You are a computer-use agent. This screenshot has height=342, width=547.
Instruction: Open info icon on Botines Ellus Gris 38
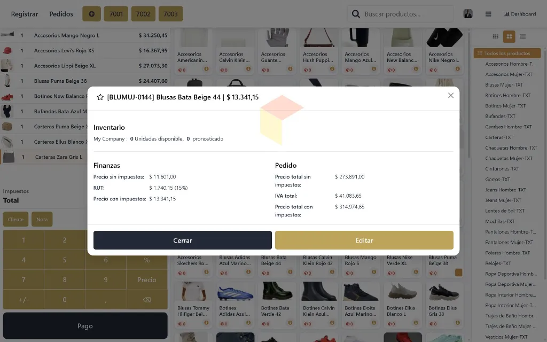(x=457, y=323)
